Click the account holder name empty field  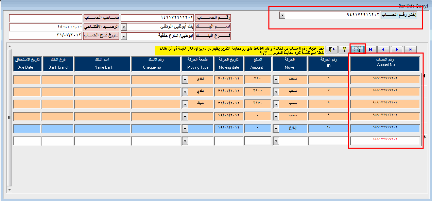46,18
